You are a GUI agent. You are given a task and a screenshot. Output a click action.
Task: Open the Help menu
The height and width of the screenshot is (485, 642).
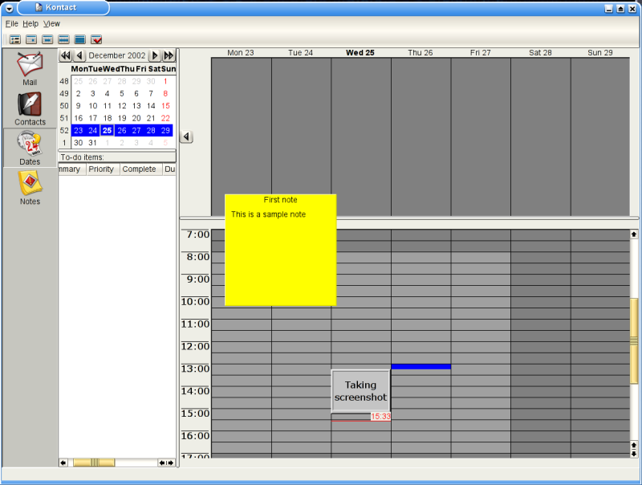click(30, 24)
